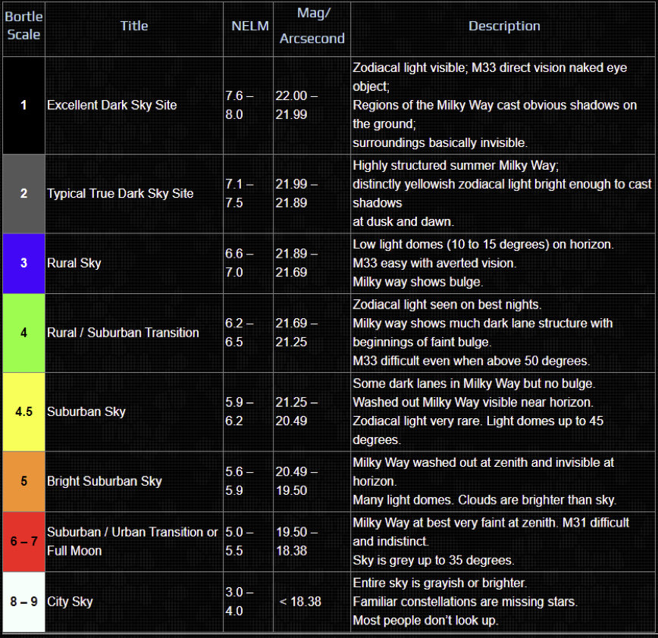Click description 'Some dark lanes in Milky Way'
Viewport: 658px width, 638px height.
coord(478,411)
